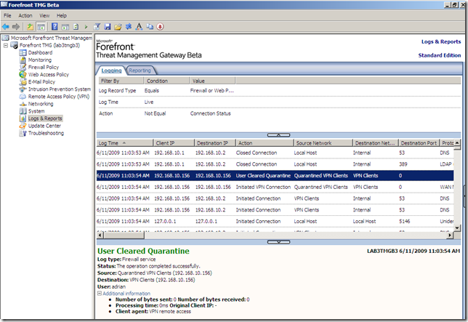
Task: Select Intrusion Prevention System node
Action: (x=60, y=89)
